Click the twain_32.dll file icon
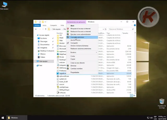Image resolution: width=167 pixels, height=120 pixels. [x=58, y=82]
